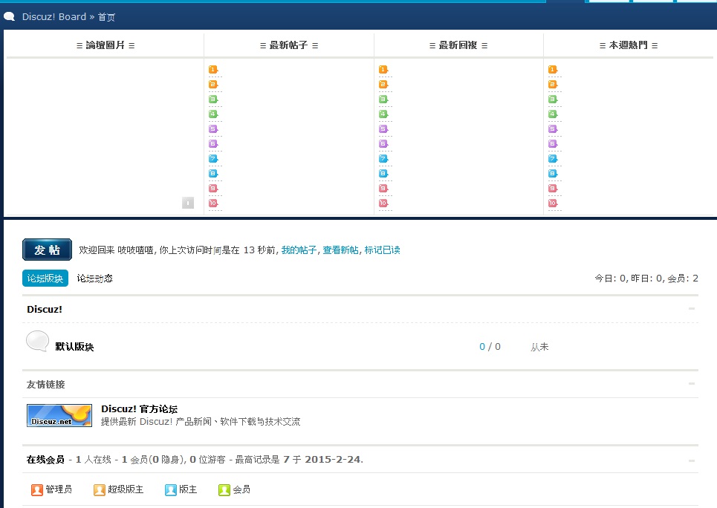717x508 pixels.
Task: Click the Discuz.net logo thumbnail
Action: pos(59,415)
